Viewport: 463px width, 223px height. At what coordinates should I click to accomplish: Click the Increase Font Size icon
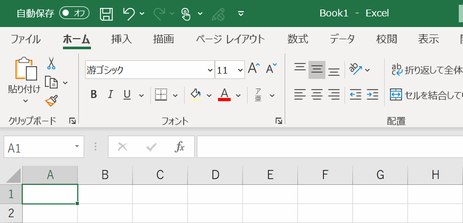[254, 69]
